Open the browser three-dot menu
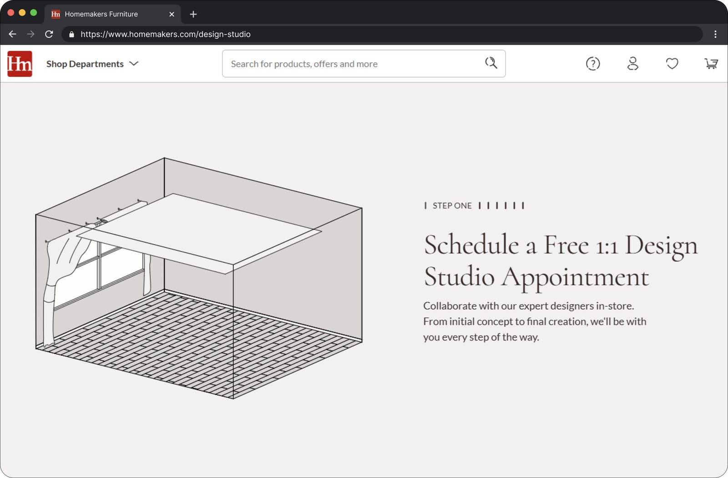Screen dimensions: 728x478 [715, 34]
